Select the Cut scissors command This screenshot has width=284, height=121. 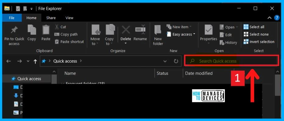pos(61,27)
